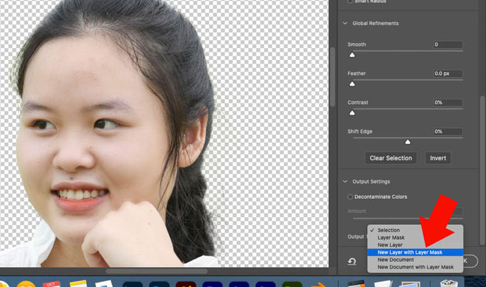The width and height of the screenshot is (486, 287).
Task: Click the Shift Edge slider handle
Action: click(408, 142)
